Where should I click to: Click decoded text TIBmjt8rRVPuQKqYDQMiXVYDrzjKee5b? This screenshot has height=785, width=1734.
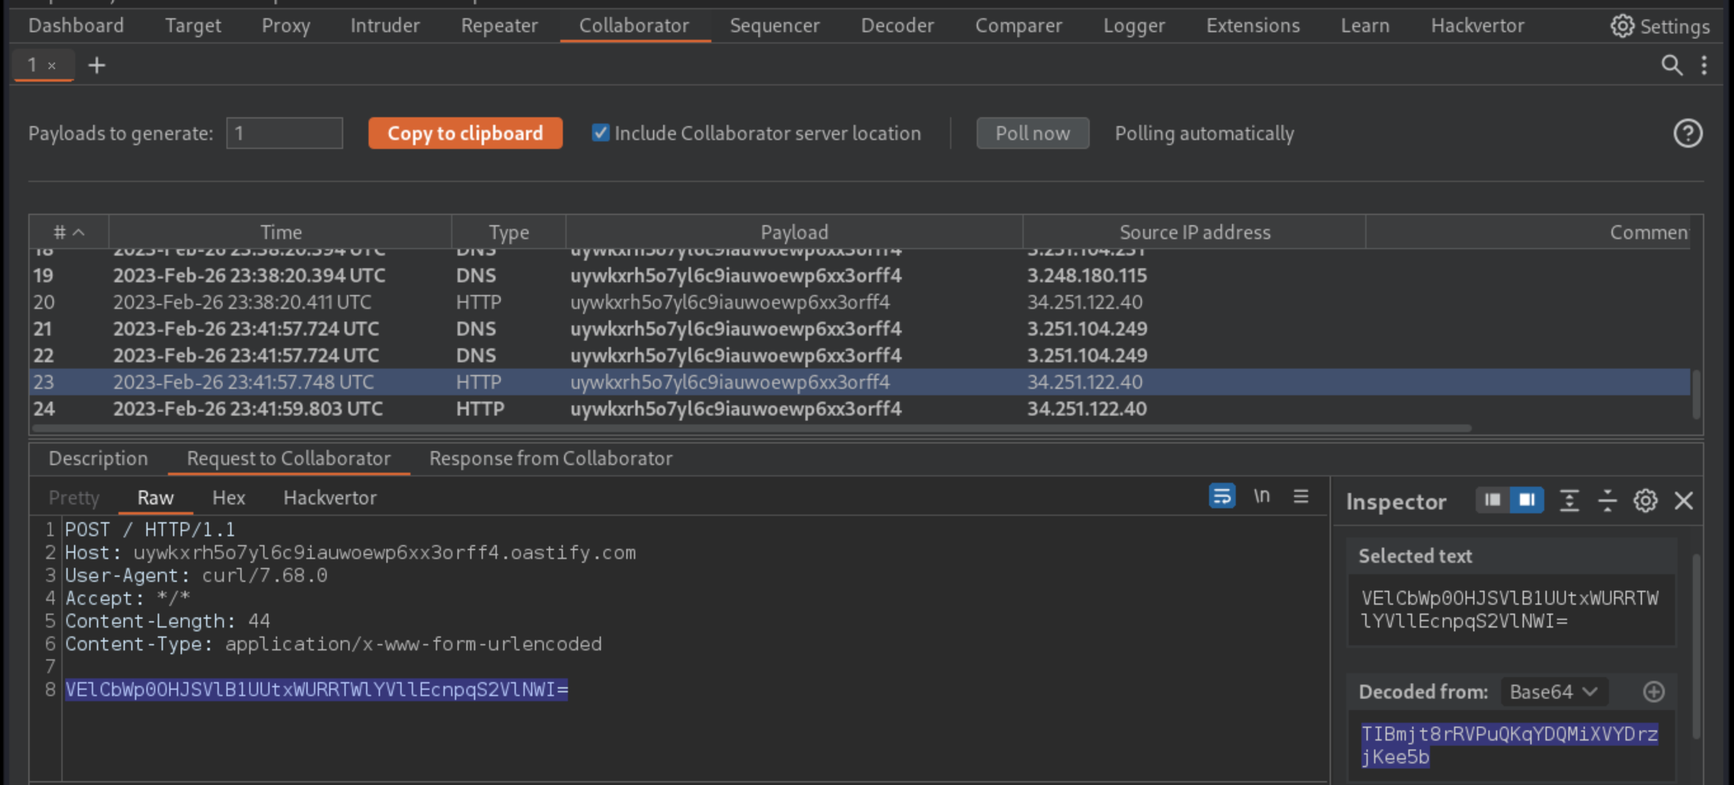pyautogui.click(x=1510, y=745)
